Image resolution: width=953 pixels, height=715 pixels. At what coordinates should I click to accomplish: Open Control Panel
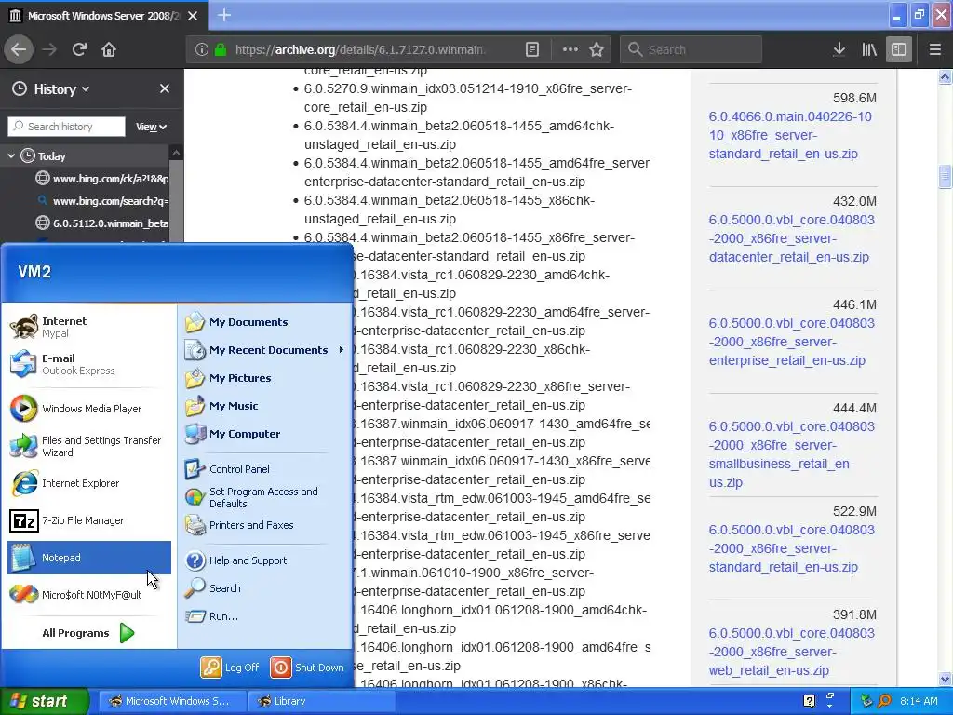pos(264,469)
